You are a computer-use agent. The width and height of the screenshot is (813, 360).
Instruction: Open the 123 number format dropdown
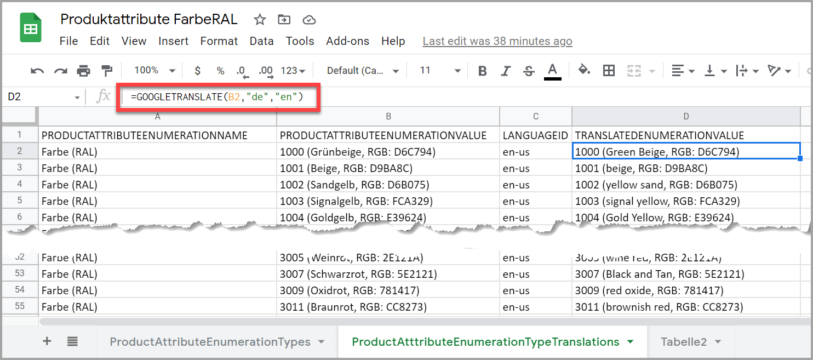click(293, 71)
